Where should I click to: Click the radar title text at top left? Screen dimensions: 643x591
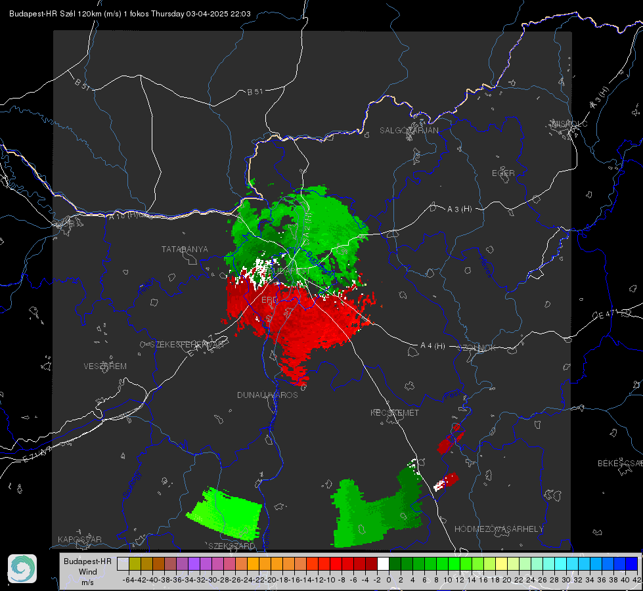(130, 14)
